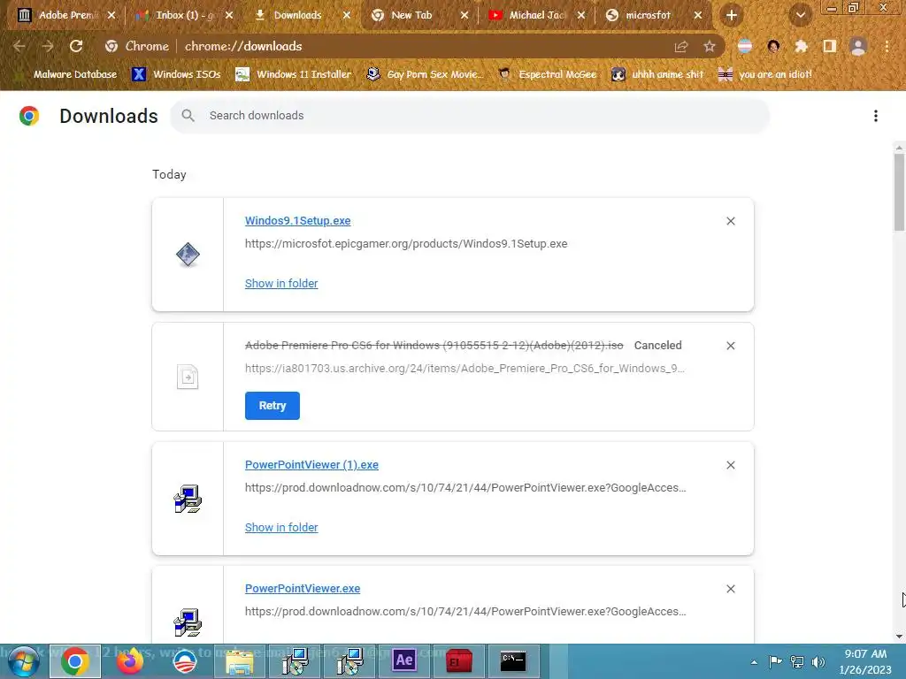Click the vertical scrollbar thumb
Viewport: 906px width, 679px height.
tap(899, 193)
